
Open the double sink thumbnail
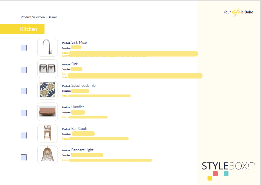coord(47,69)
